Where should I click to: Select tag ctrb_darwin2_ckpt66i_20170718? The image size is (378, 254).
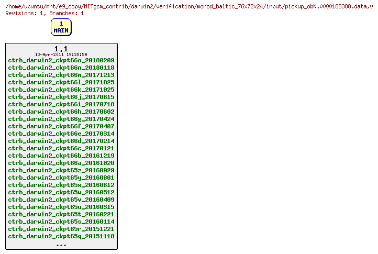point(61,104)
